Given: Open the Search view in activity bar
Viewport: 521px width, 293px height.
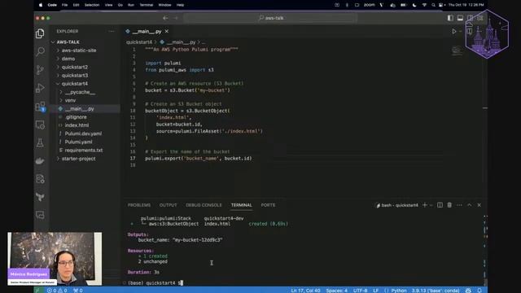Looking at the screenshot, I should [x=40, y=51].
